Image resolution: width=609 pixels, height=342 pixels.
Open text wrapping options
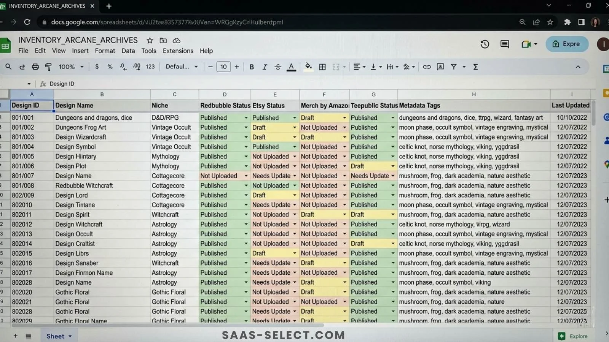(392, 67)
